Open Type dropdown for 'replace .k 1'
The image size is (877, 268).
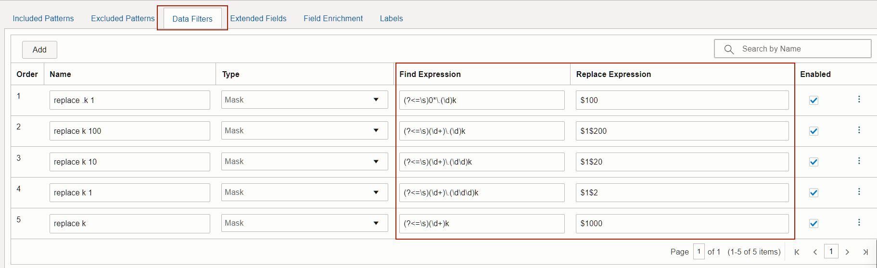305,100
